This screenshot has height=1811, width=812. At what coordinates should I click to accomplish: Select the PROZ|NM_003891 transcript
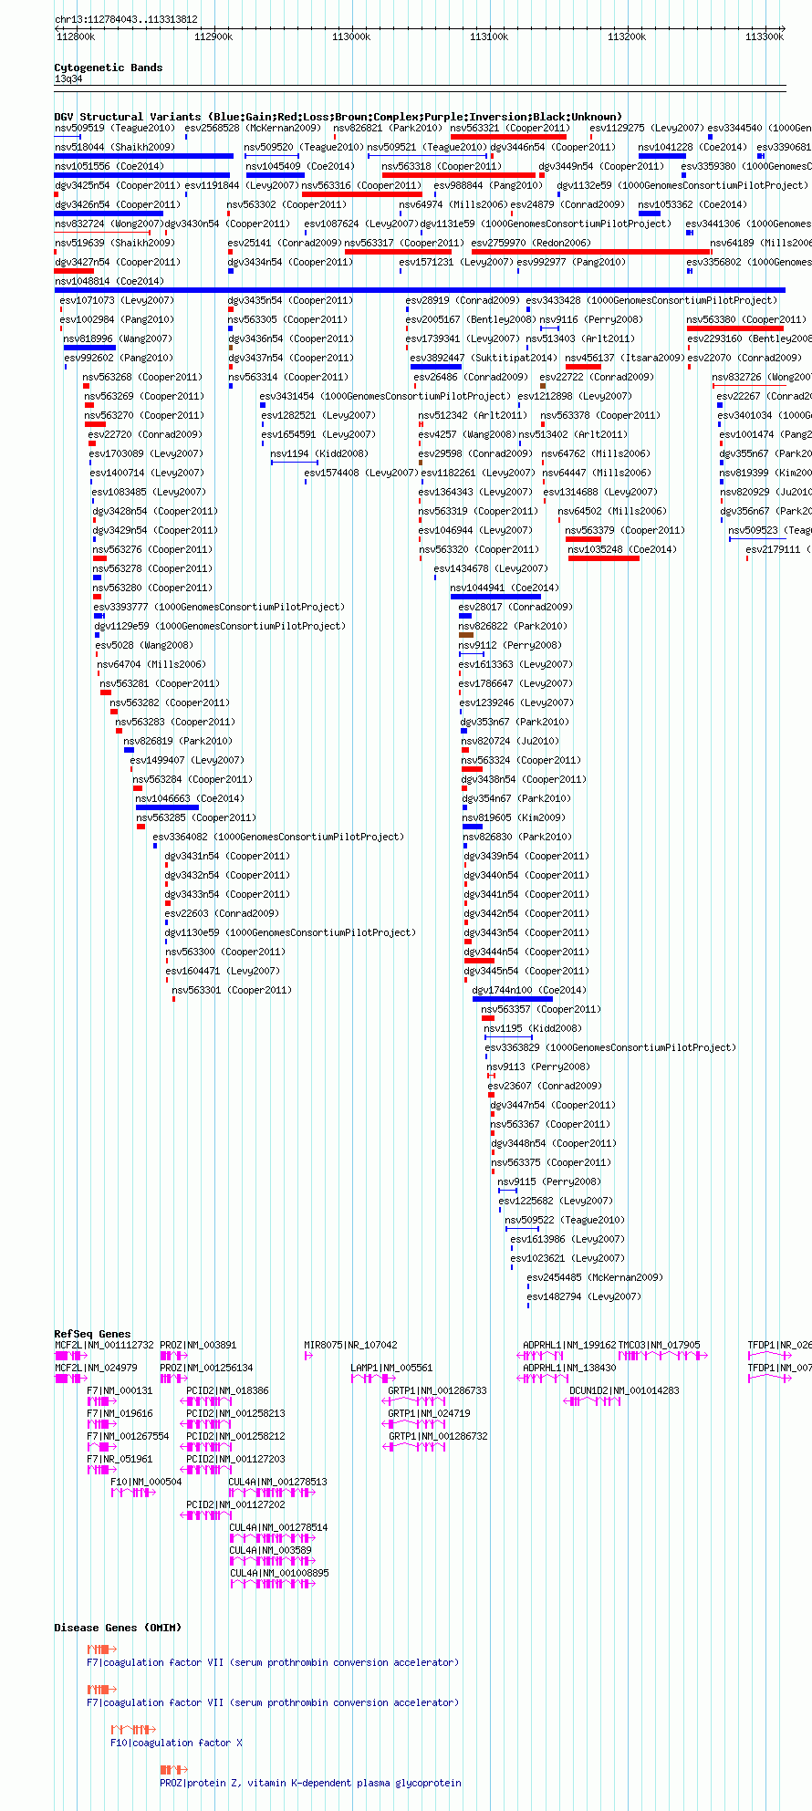click(199, 1345)
